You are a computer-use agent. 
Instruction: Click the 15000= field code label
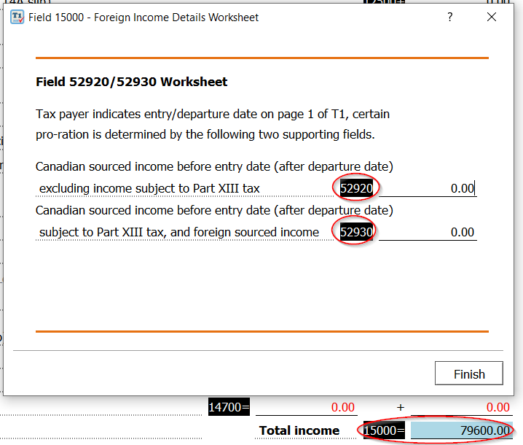(384, 430)
